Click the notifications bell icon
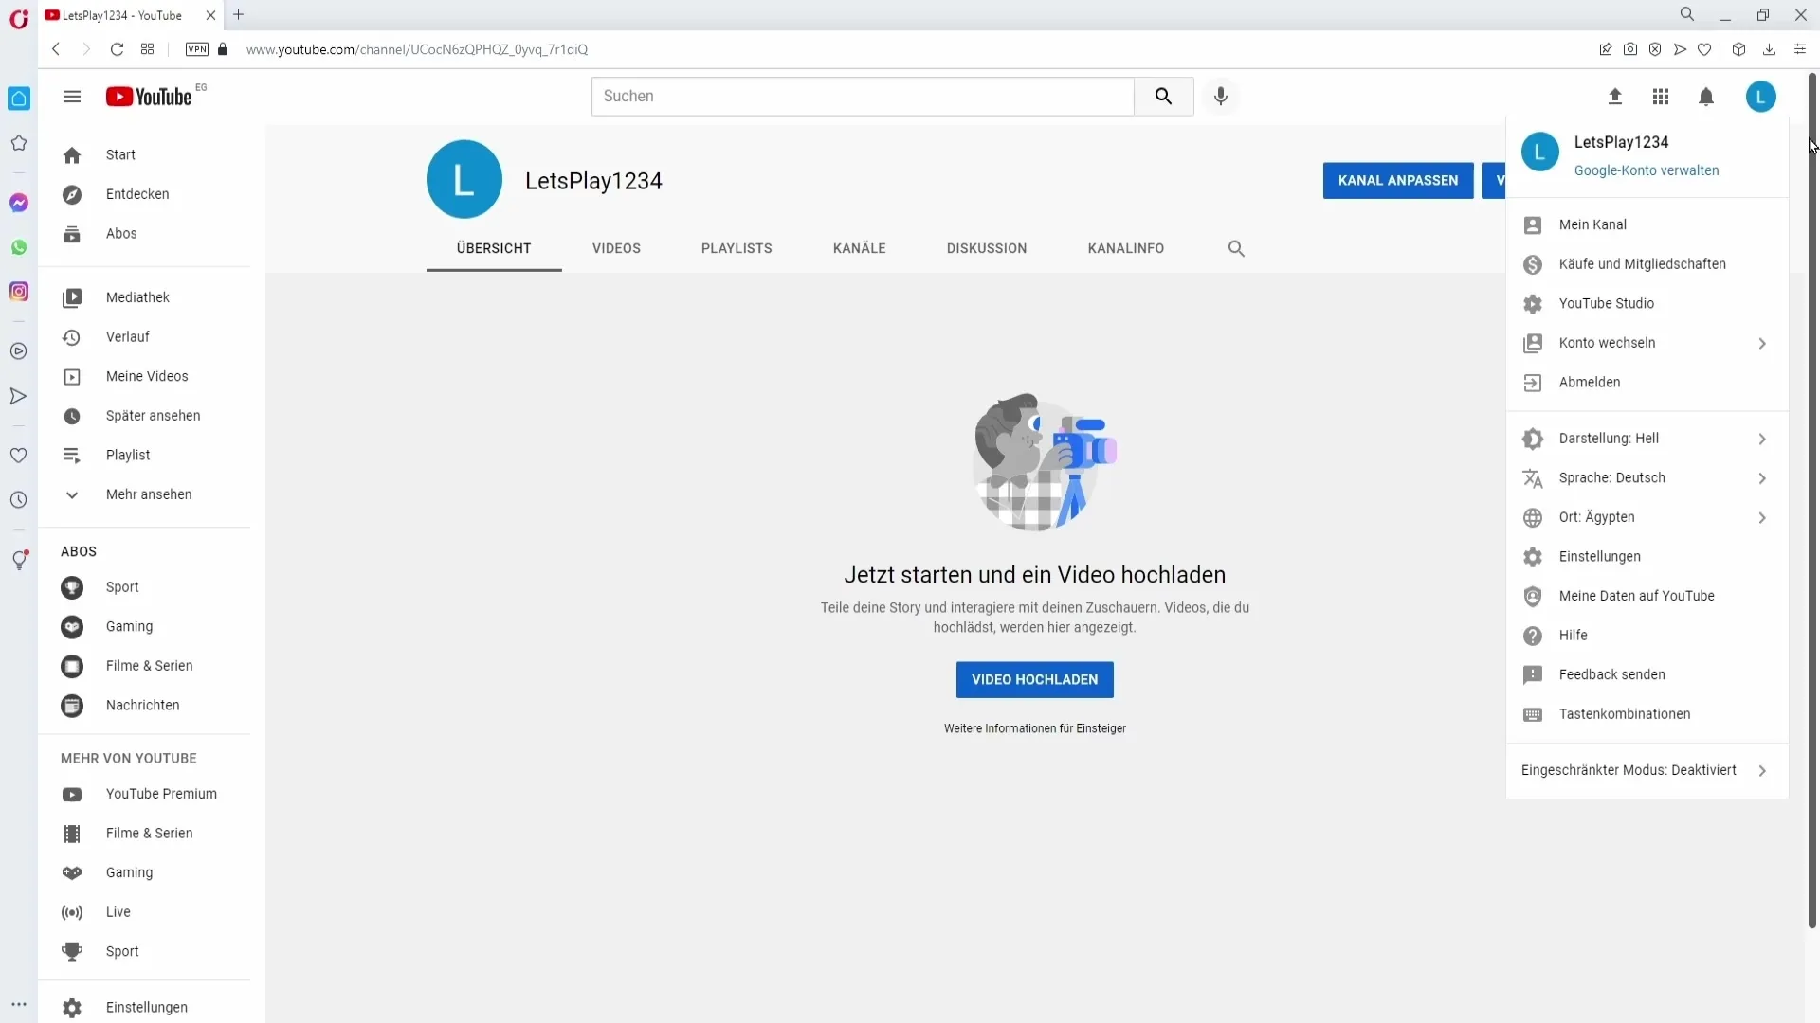This screenshot has height=1023, width=1820. 1706,97
